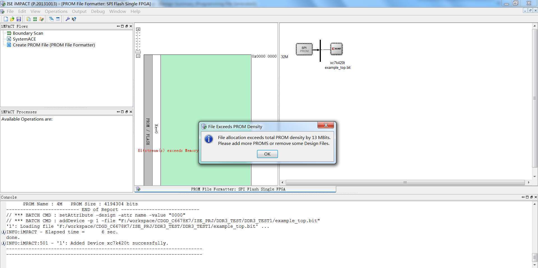Toggle slide-out of the iMPACT Flows panel
Screen dimensions: 538x268
pos(118,26)
